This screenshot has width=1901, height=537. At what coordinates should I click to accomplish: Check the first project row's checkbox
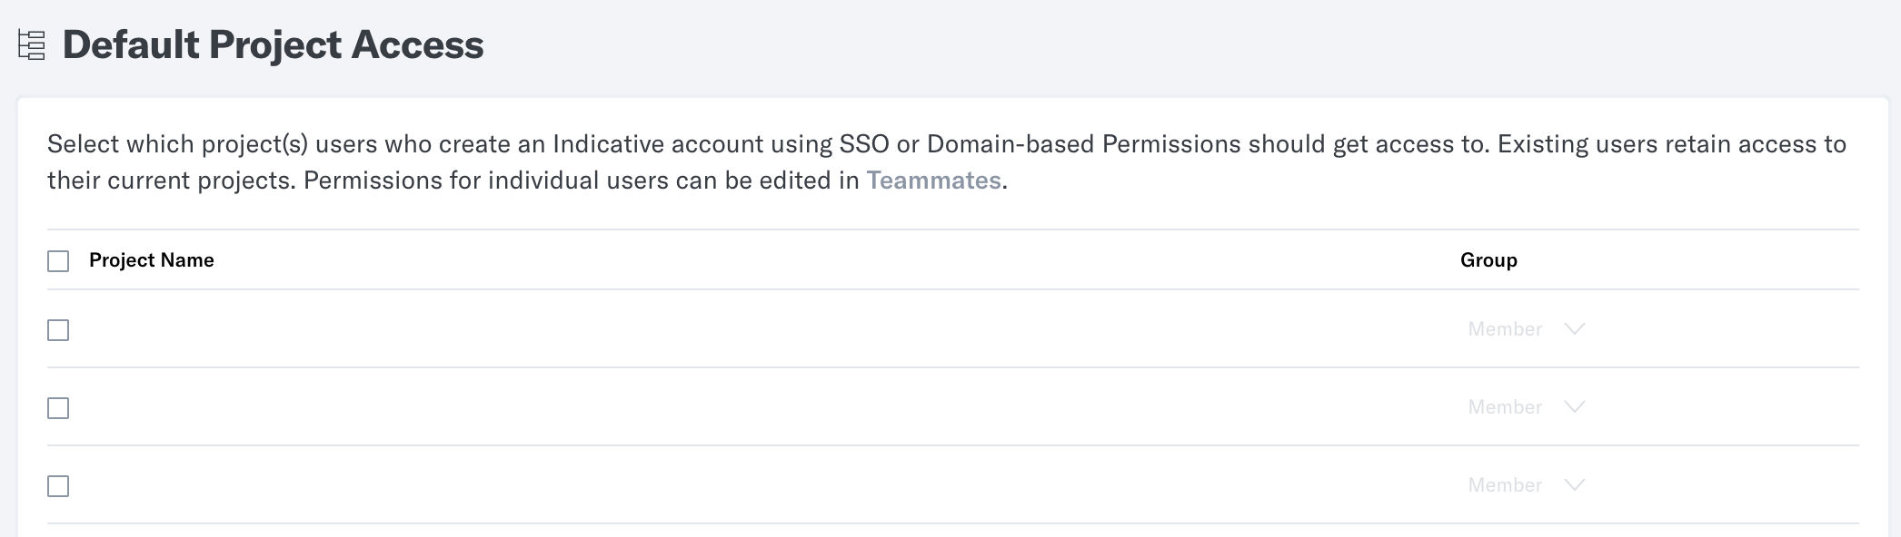[x=58, y=330]
